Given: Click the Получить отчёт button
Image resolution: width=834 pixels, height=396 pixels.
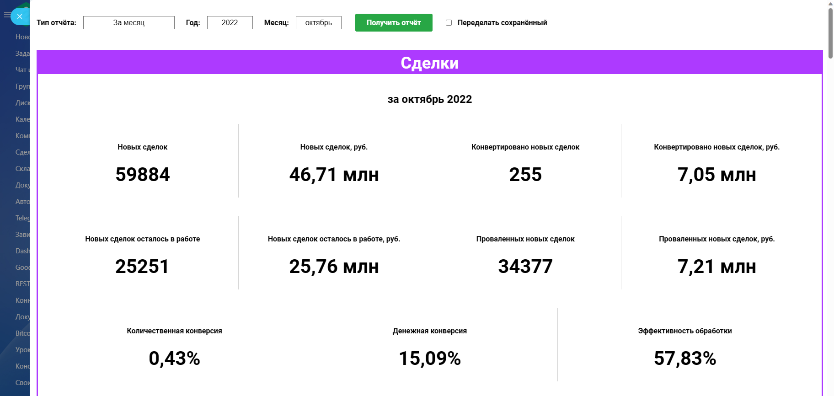Looking at the screenshot, I should pos(393,22).
